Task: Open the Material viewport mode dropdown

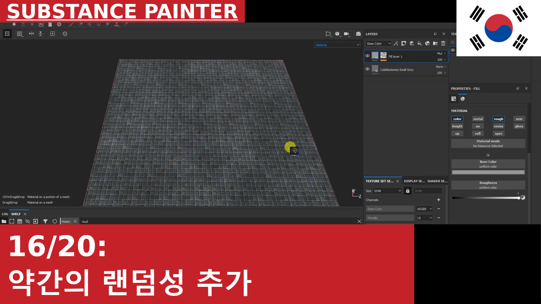Action: (x=337, y=45)
